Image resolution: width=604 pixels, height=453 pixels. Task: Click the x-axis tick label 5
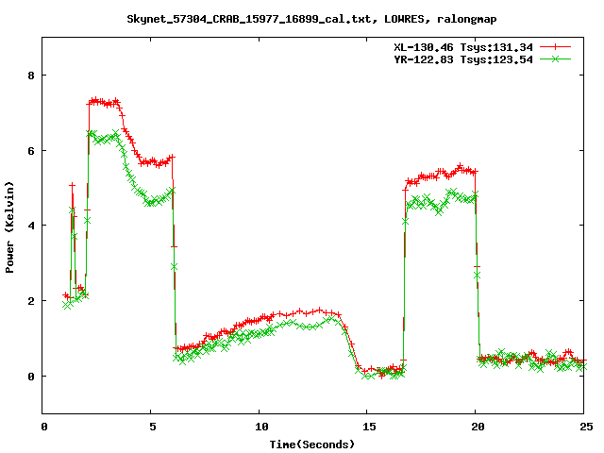click(x=153, y=427)
